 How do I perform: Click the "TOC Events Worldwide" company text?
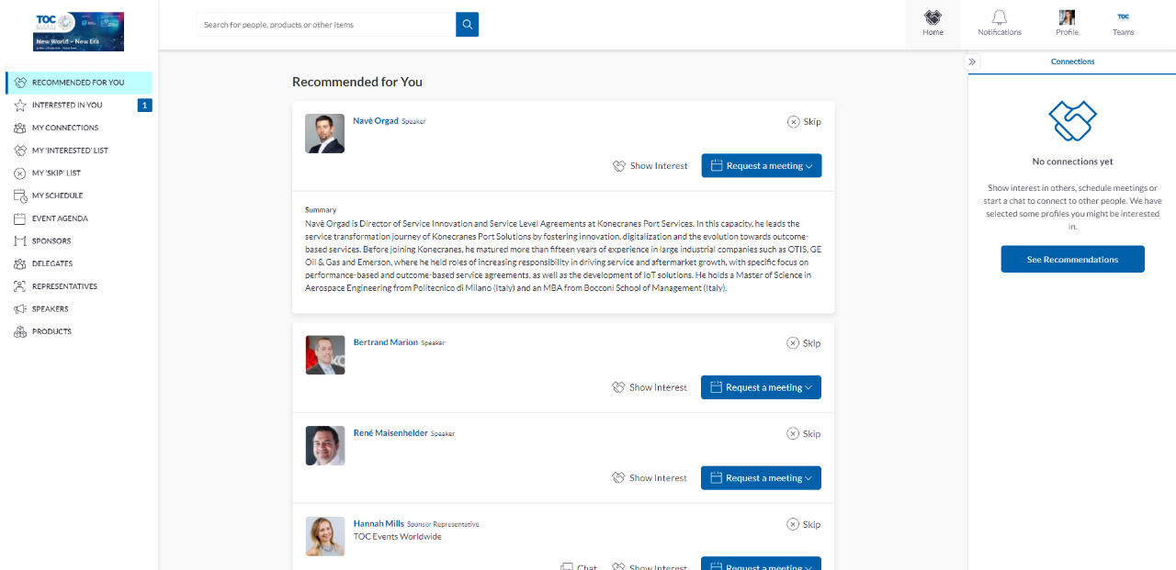[398, 537]
